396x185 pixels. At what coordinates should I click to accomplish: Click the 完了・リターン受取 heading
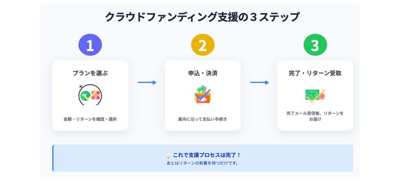[x=315, y=73]
